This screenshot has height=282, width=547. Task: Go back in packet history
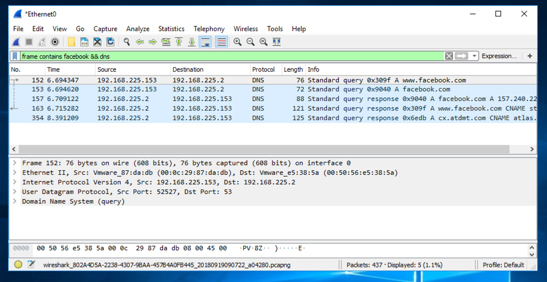[140, 42]
